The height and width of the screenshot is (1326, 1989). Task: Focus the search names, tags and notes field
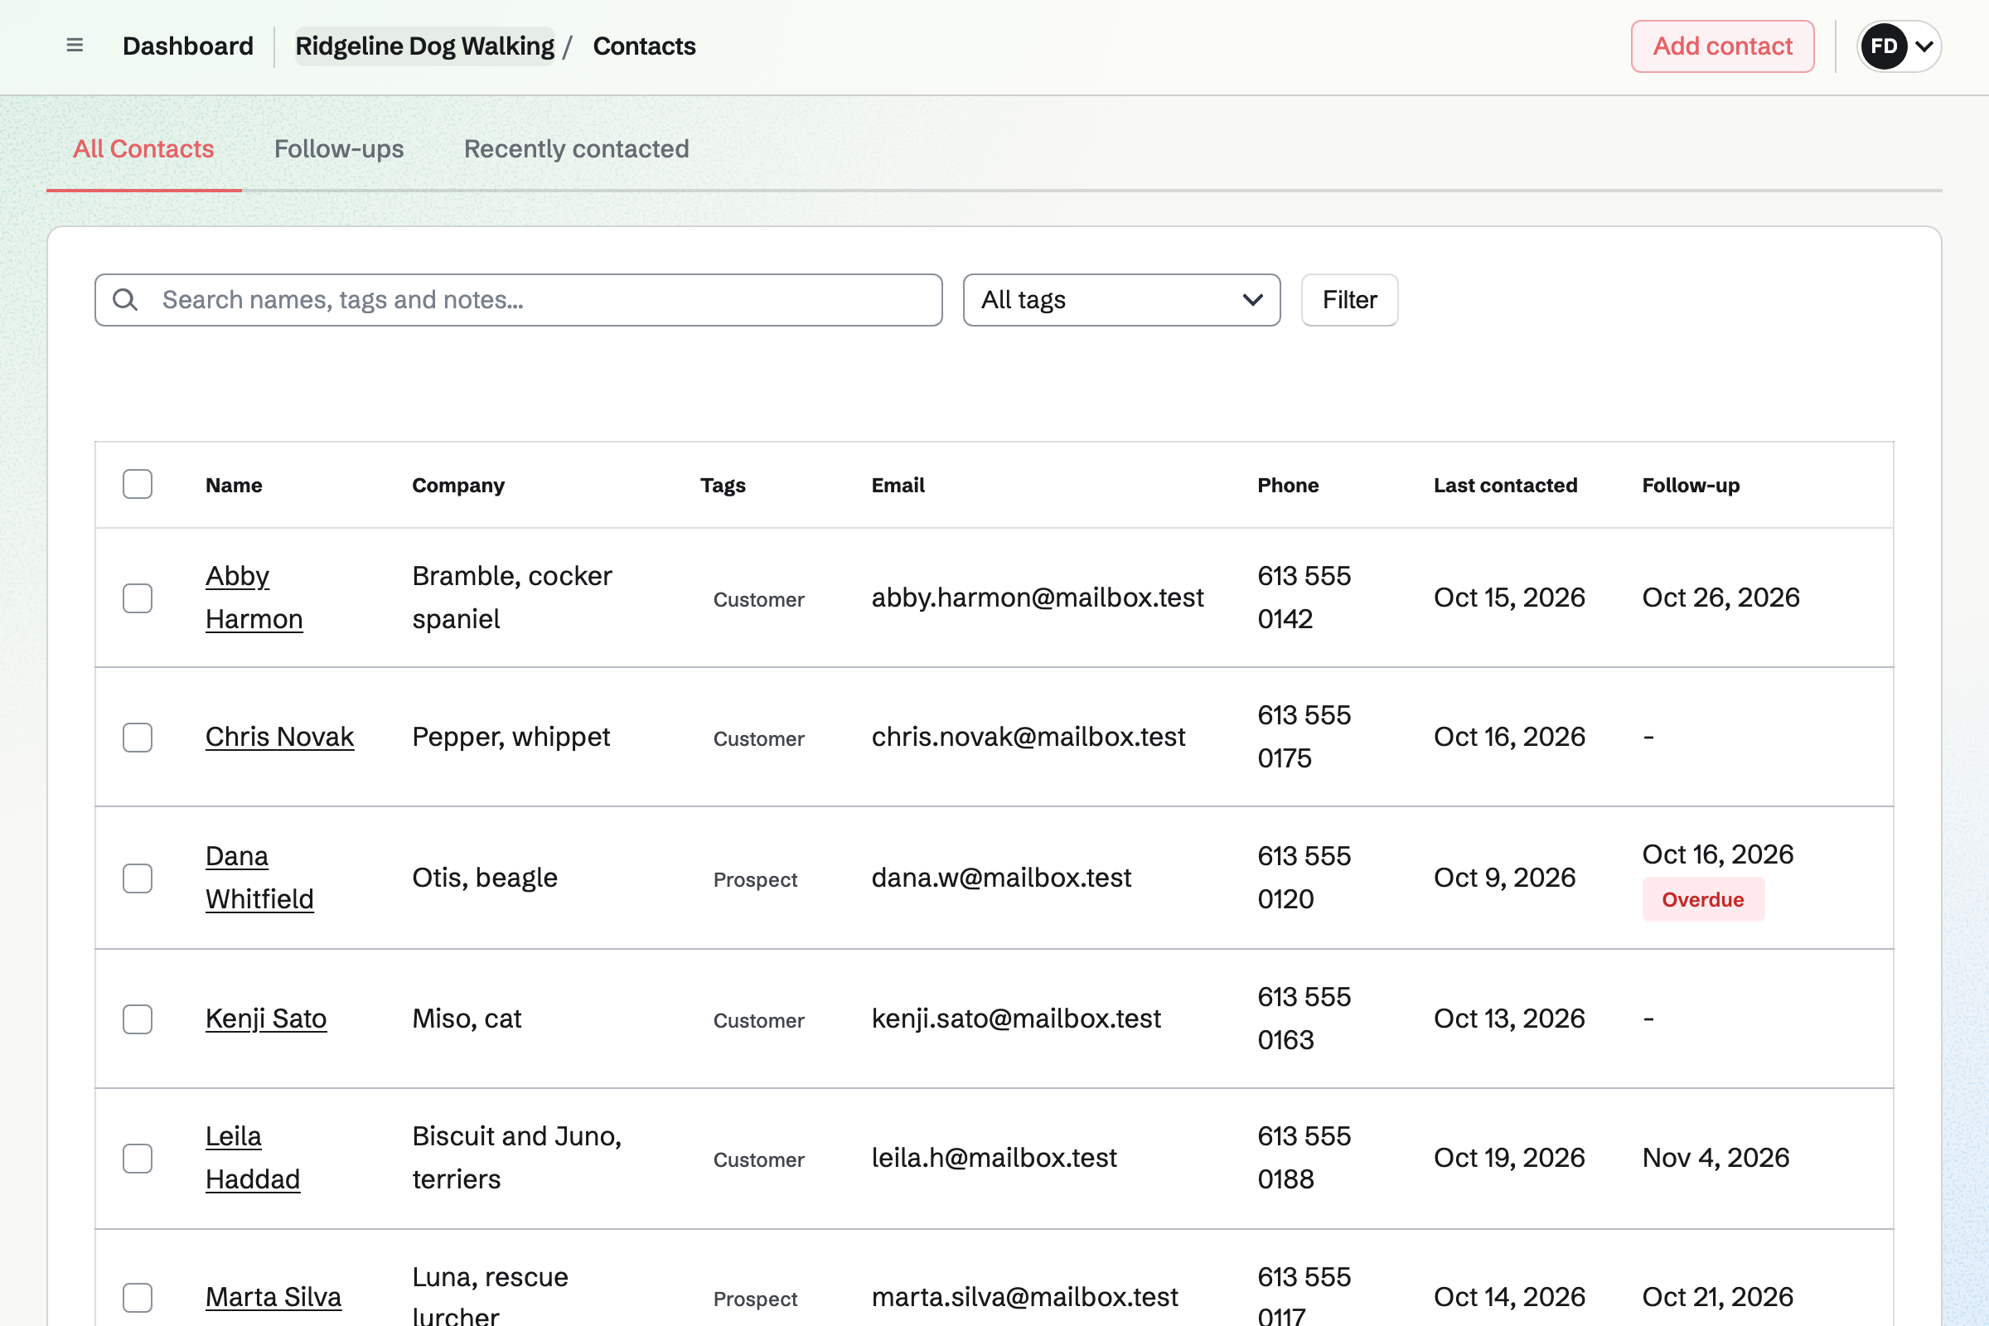point(519,299)
